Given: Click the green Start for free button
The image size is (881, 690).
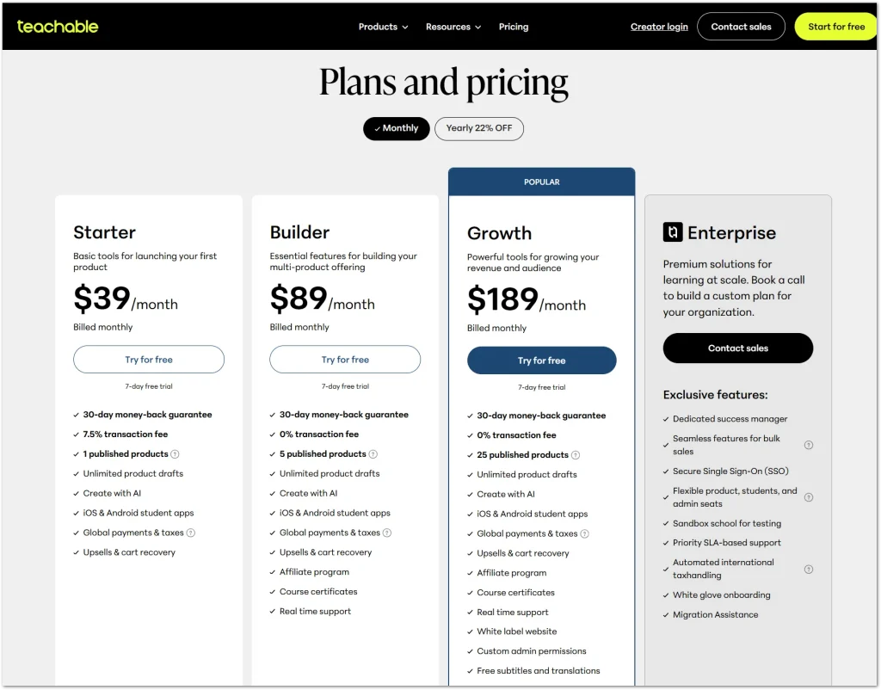Looking at the screenshot, I should click(x=835, y=27).
